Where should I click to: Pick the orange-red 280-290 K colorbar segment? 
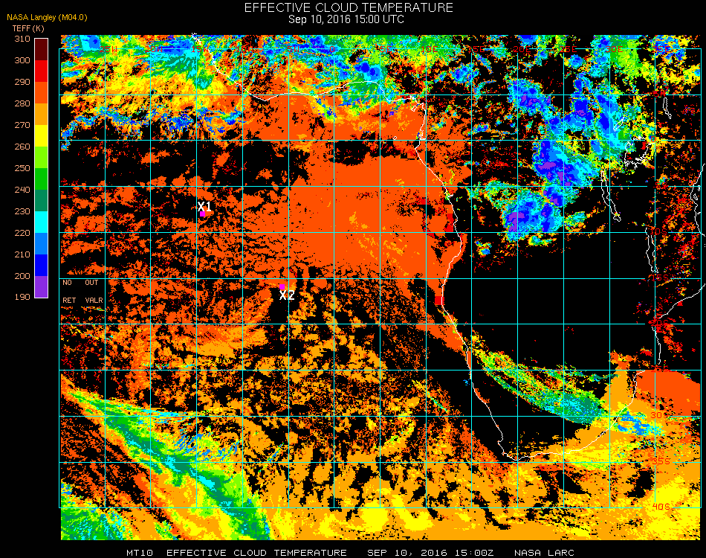click(x=41, y=92)
